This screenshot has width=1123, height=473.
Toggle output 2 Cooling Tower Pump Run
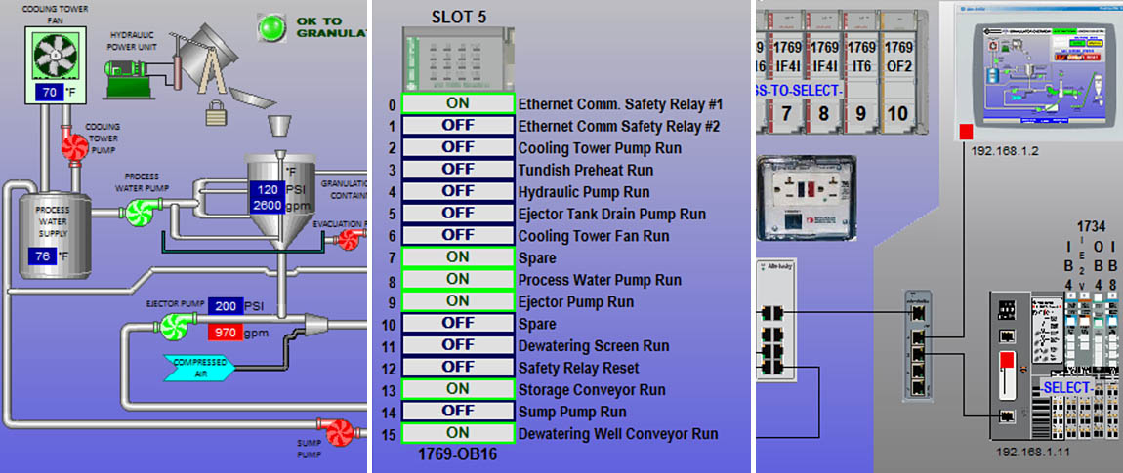pyautogui.click(x=457, y=147)
